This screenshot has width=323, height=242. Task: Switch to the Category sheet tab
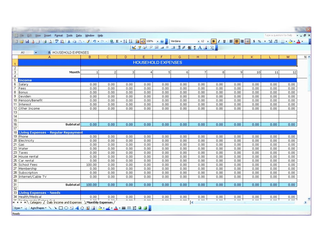click(36, 203)
